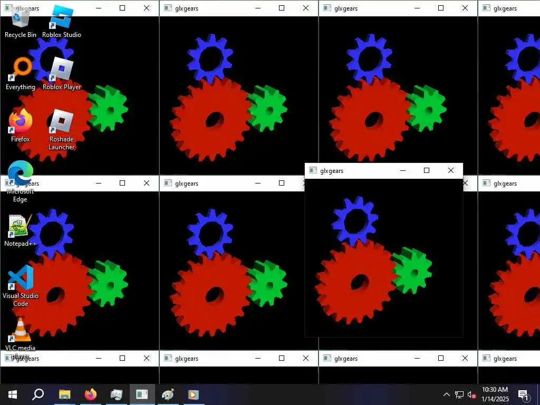Image resolution: width=540 pixels, height=405 pixels.
Task: Close the front overlapping glxgears window
Action: coord(451,170)
